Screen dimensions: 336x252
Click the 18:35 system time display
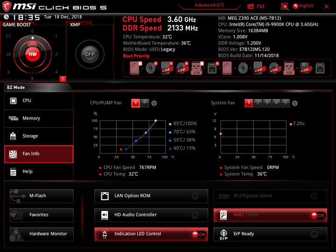(26, 17)
